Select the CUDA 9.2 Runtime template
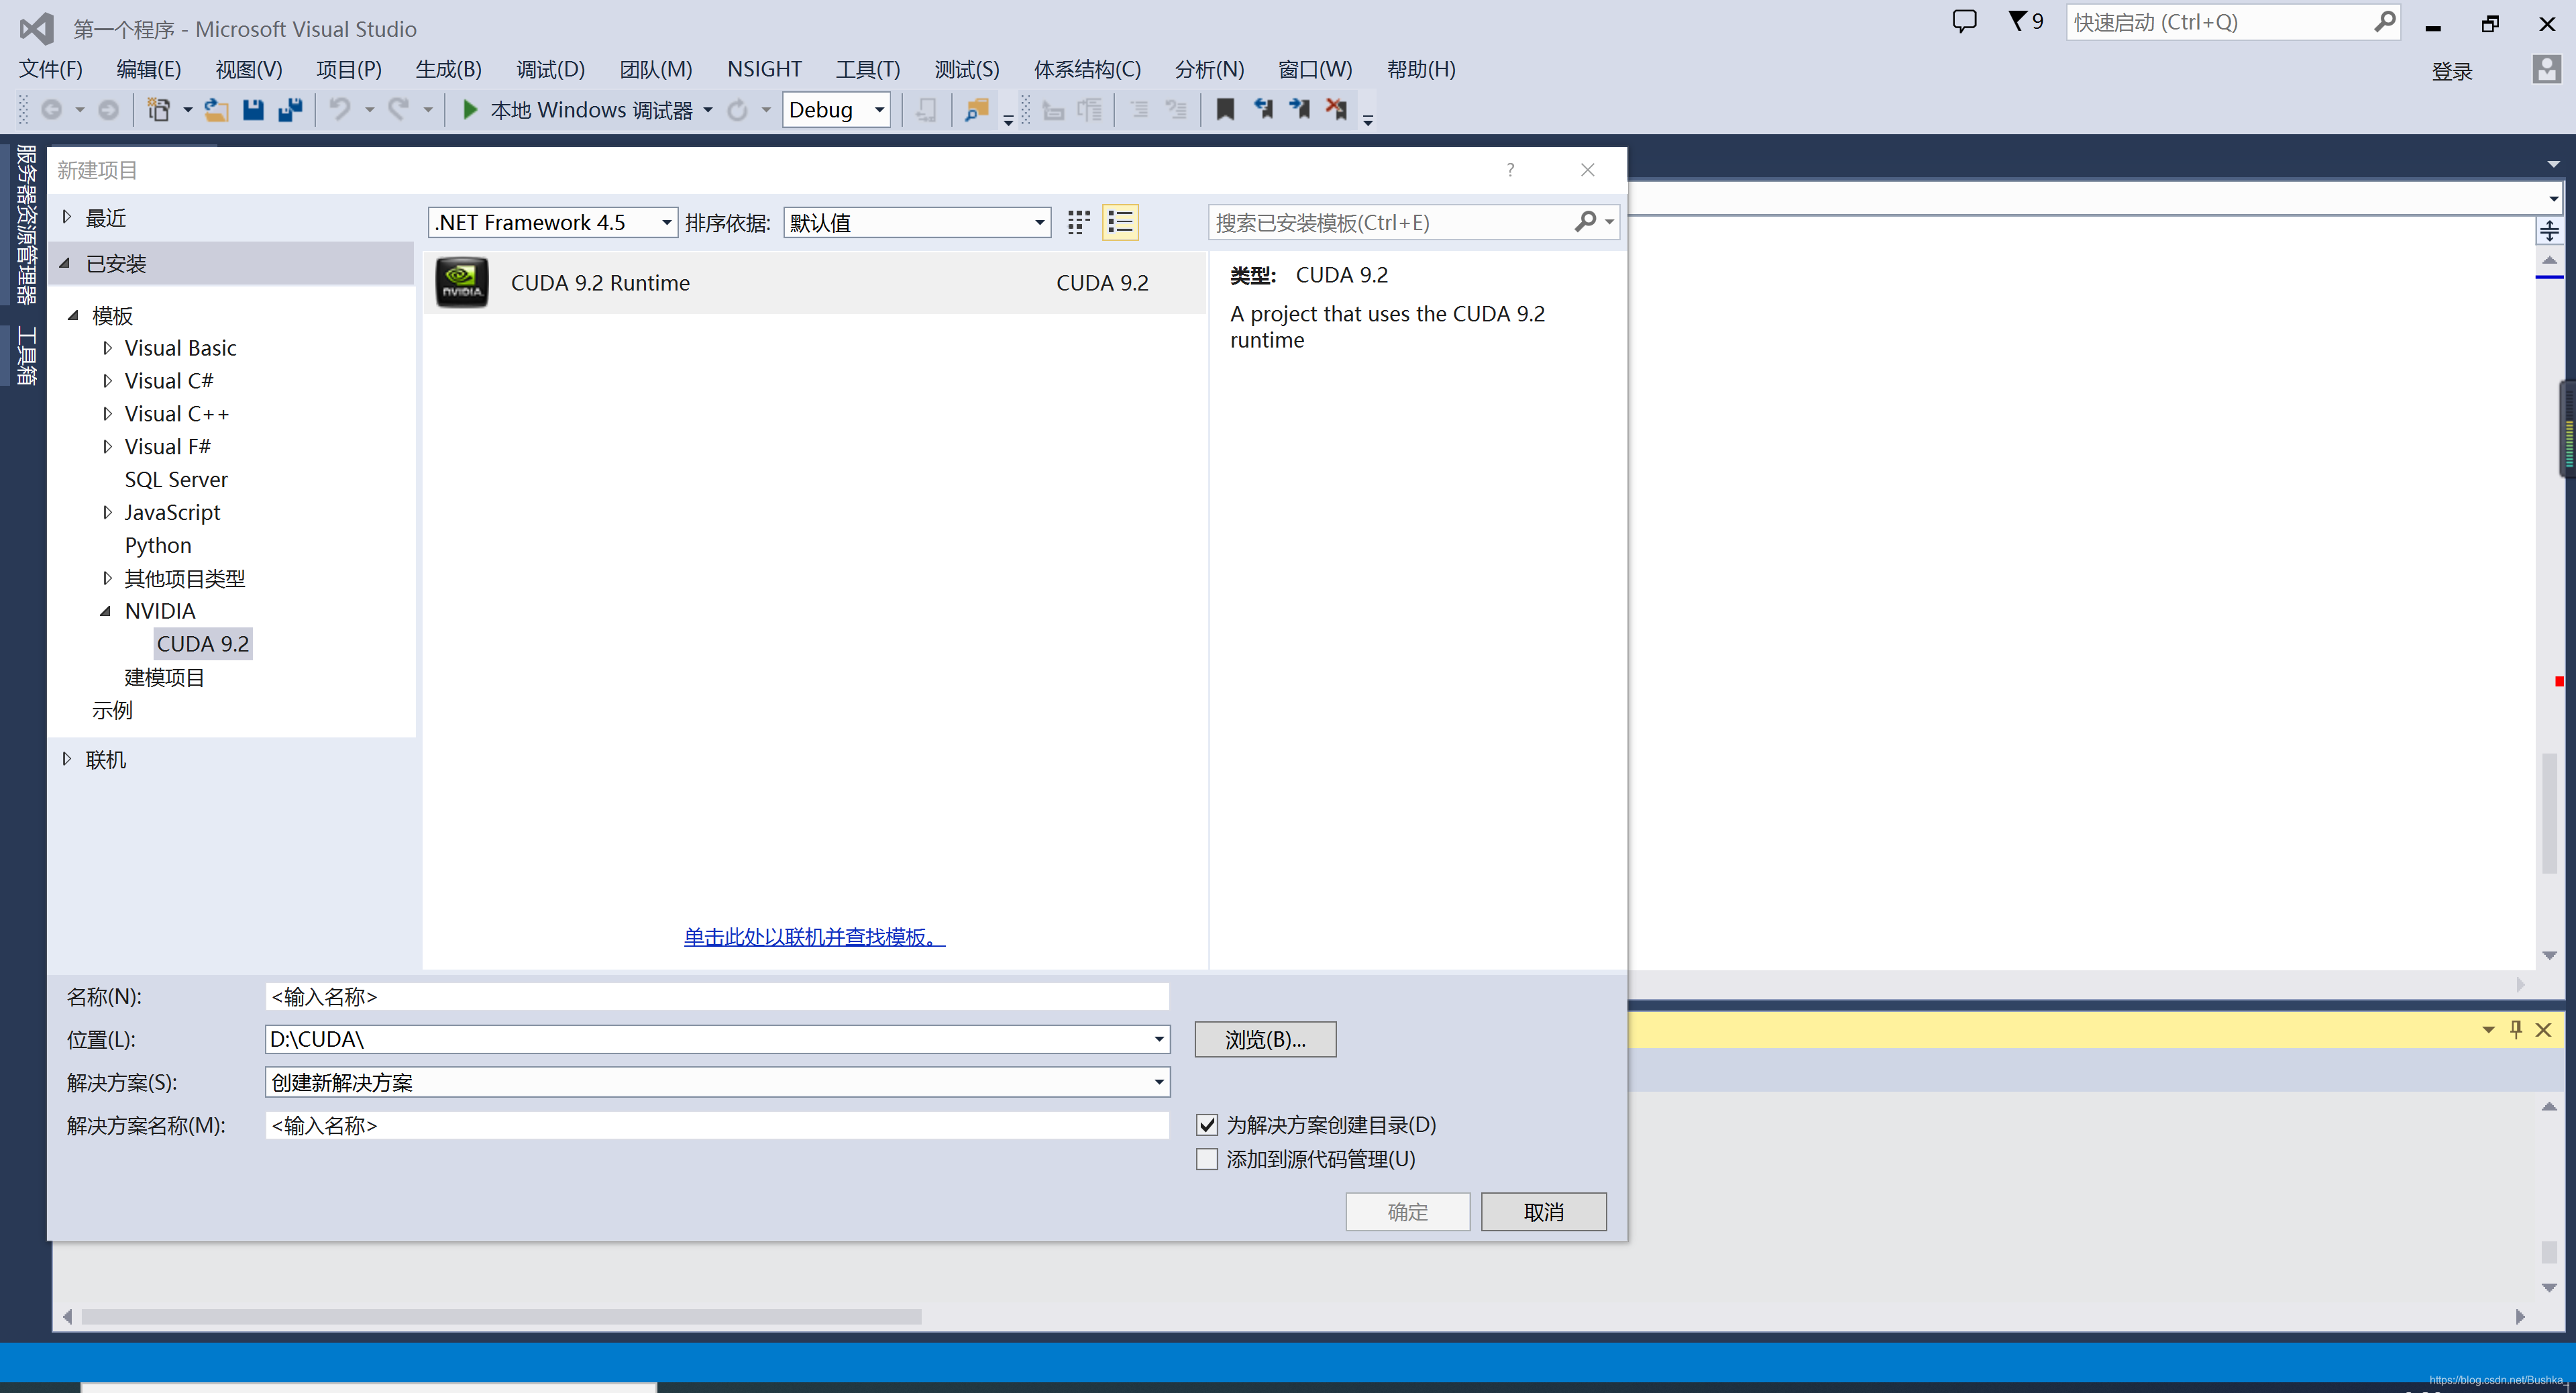2576x1393 pixels. 814,283
